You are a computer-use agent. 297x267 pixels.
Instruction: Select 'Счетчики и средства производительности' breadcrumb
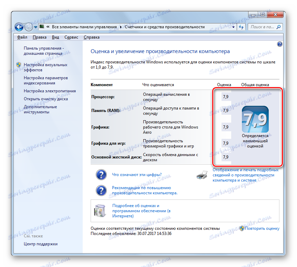click(x=165, y=27)
